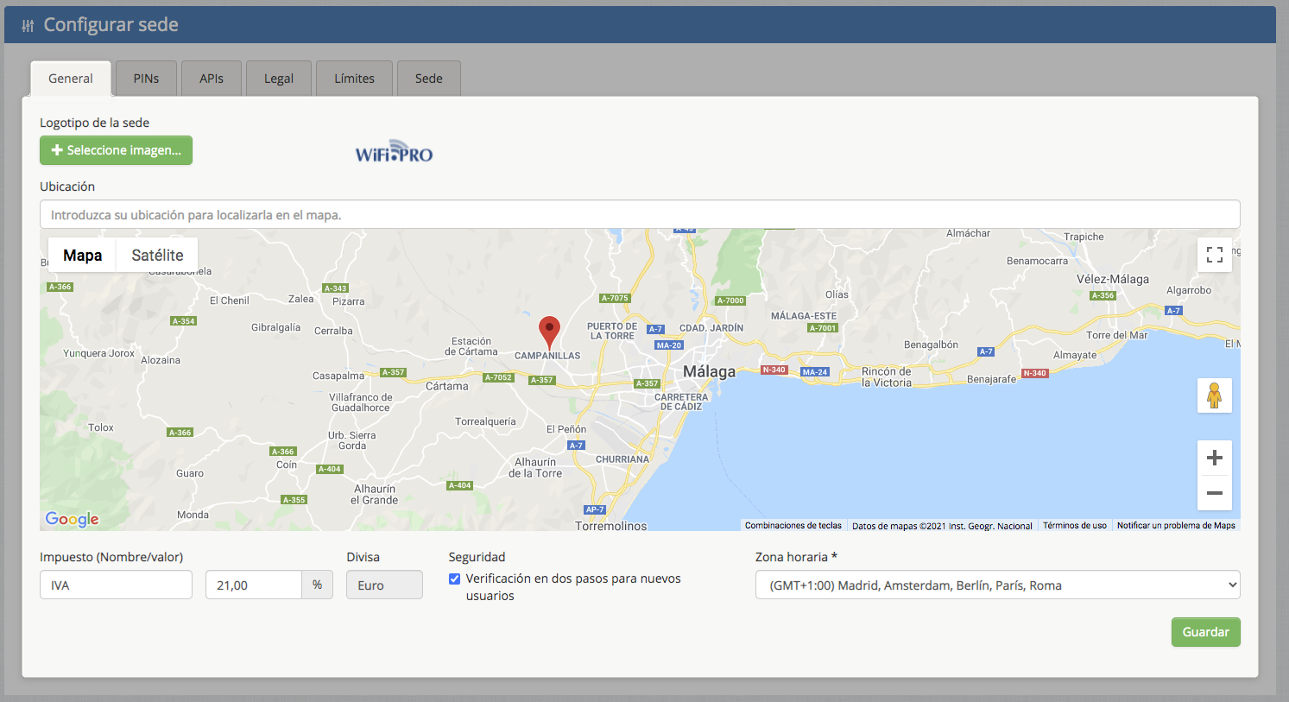Click the settings sliders icon in header
1289x702 pixels.
coord(28,26)
